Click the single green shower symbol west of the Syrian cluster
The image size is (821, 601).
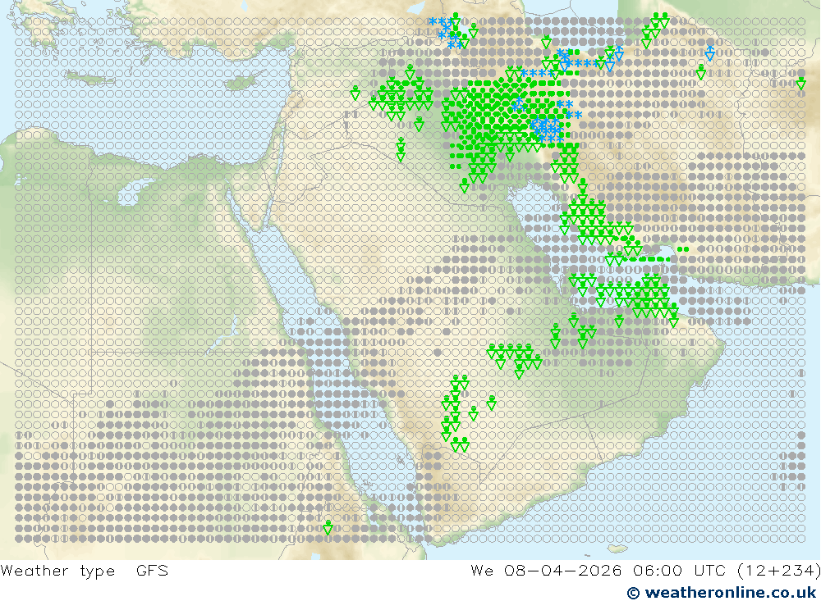click(355, 93)
